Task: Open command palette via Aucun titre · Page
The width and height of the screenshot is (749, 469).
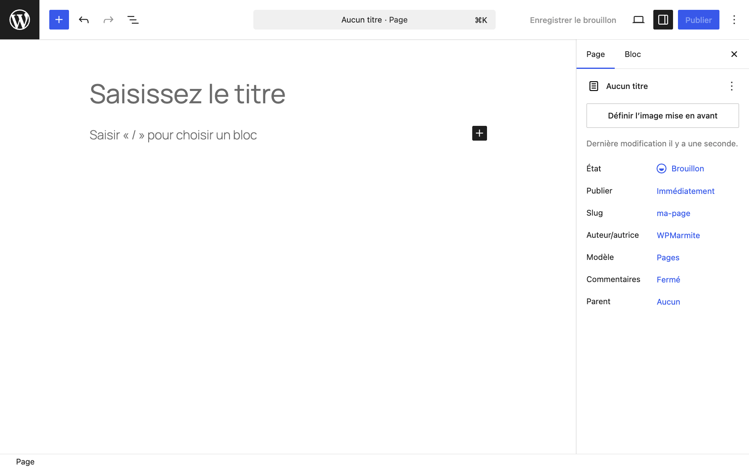Action: (x=374, y=20)
